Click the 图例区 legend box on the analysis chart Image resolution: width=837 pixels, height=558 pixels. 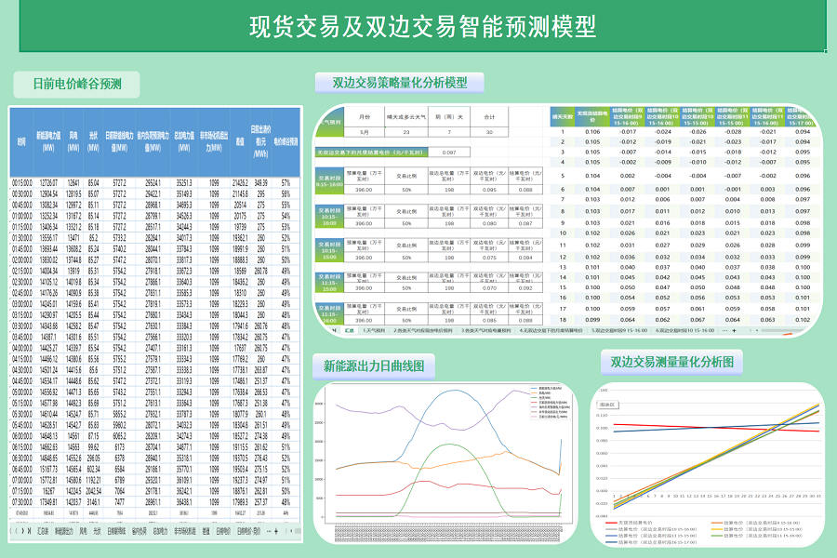607,405
